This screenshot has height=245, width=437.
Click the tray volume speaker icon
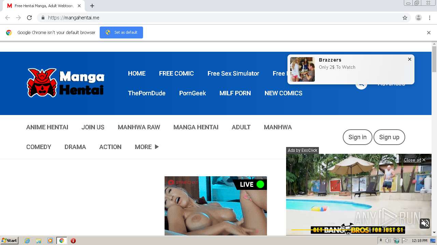click(x=388, y=241)
